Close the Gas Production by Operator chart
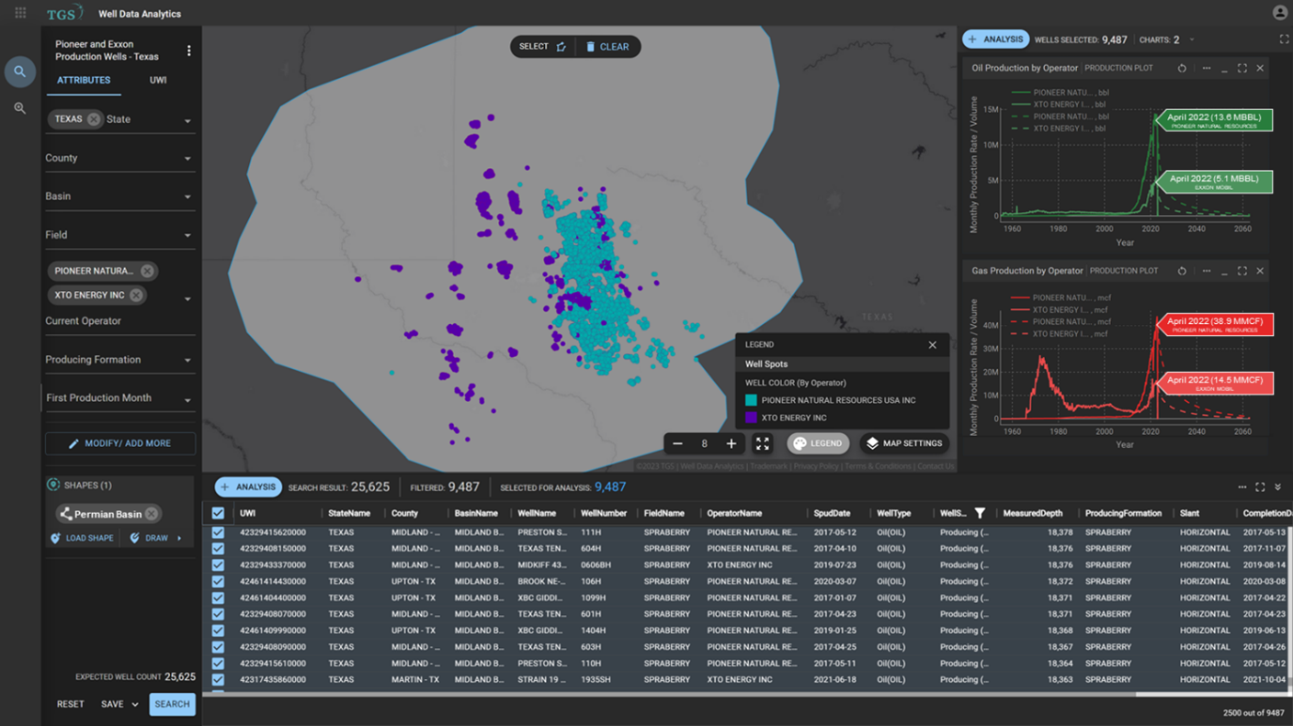Screen dimensions: 1293x726 (x=1260, y=271)
